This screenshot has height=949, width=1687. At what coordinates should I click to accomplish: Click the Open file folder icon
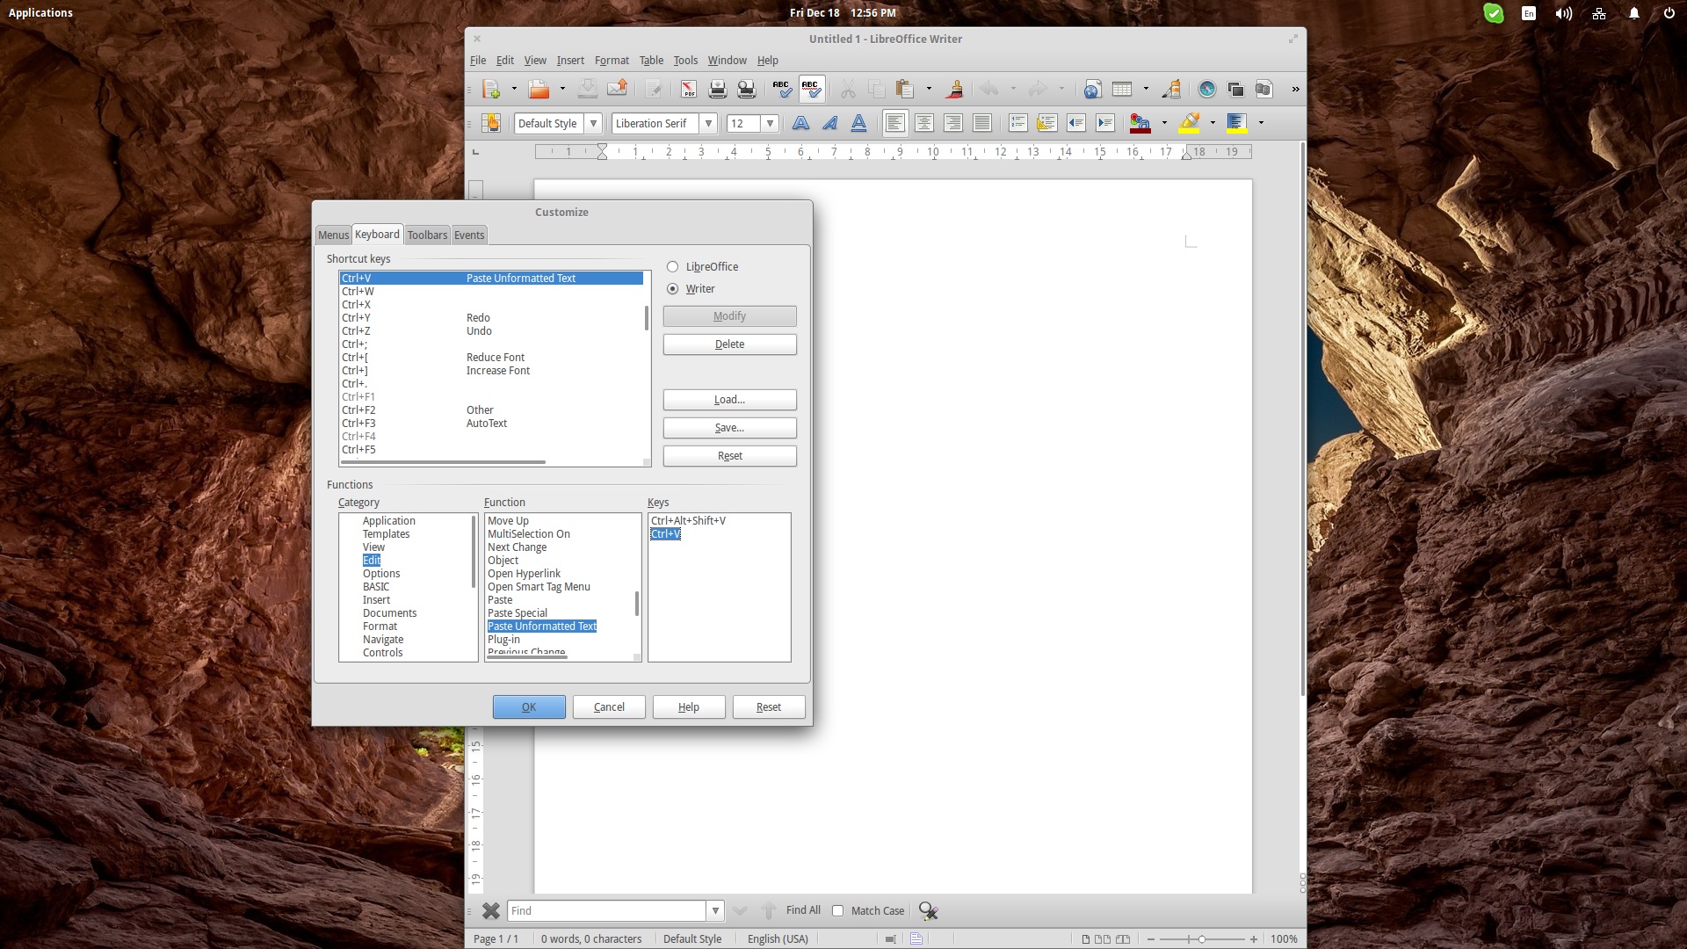539,89
